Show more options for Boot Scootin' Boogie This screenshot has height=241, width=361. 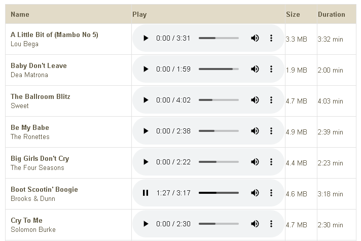(271, 193)
